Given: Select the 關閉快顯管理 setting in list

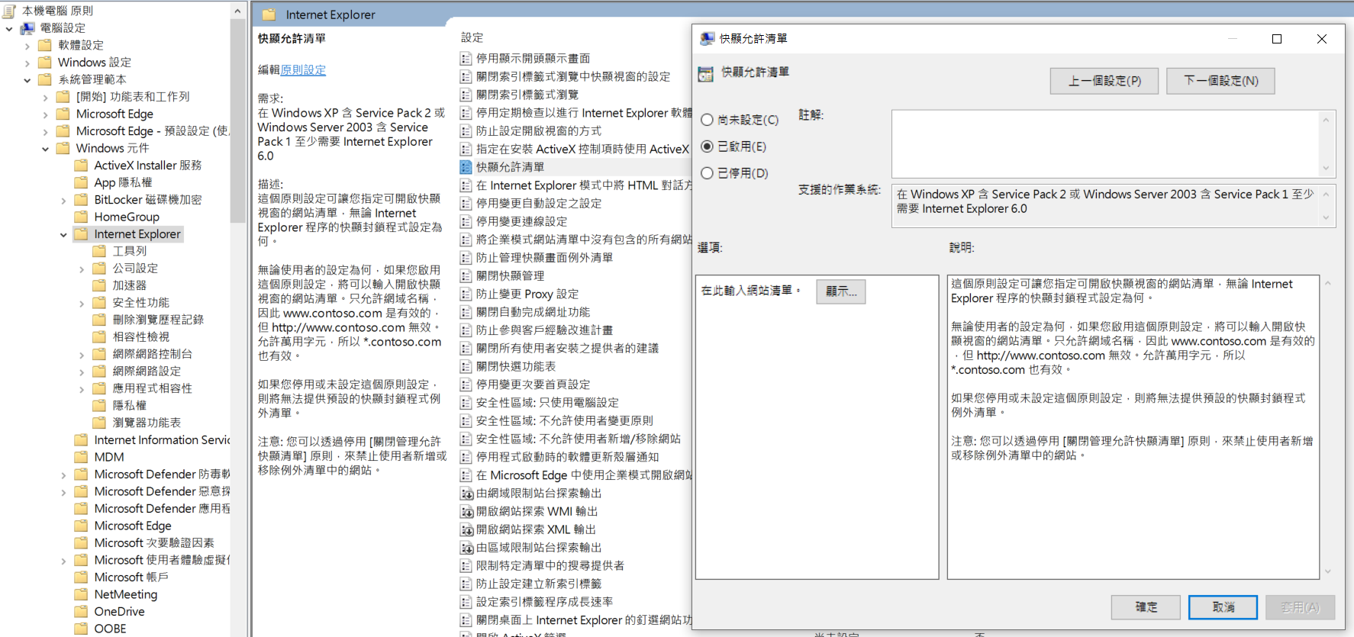Looking at the screenshot, I should [510, 276].
